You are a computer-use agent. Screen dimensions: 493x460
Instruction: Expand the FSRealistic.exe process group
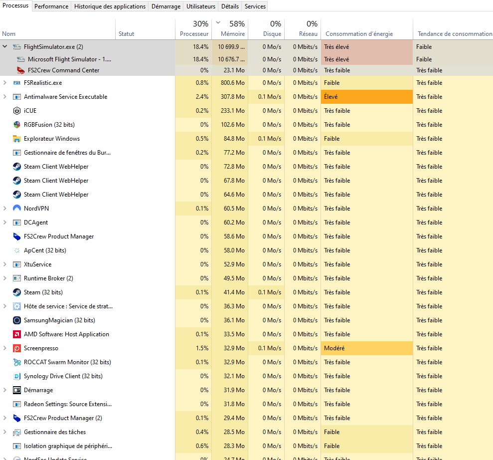4,83
